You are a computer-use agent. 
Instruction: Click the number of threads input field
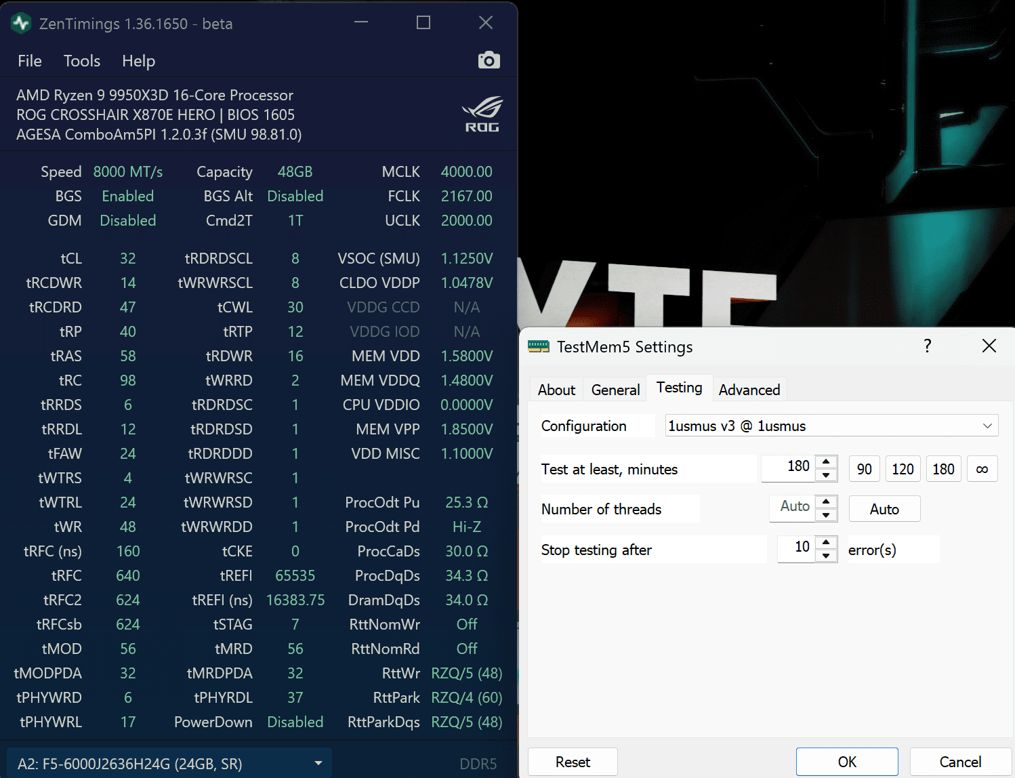792,508
